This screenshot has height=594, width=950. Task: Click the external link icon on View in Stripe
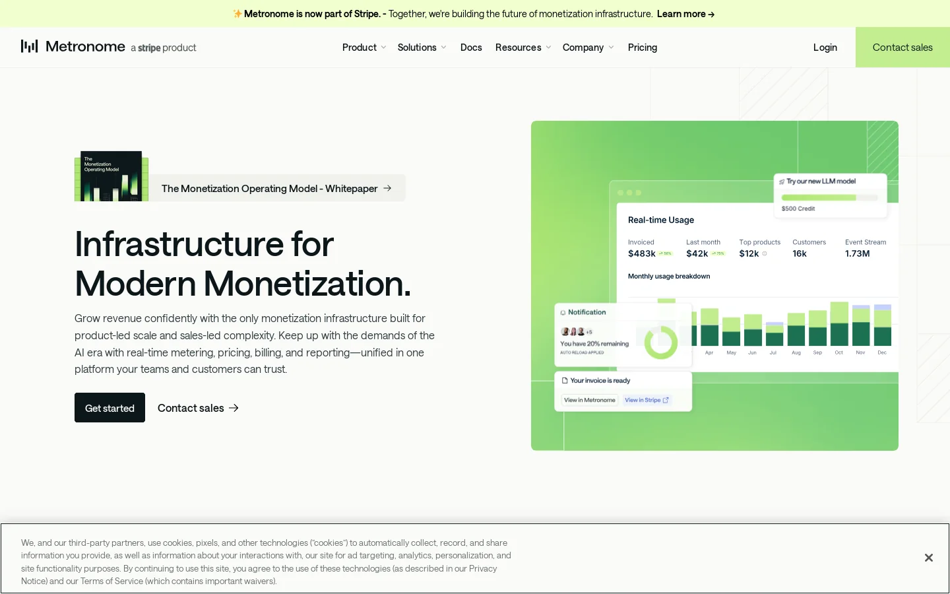pos(666,400)
